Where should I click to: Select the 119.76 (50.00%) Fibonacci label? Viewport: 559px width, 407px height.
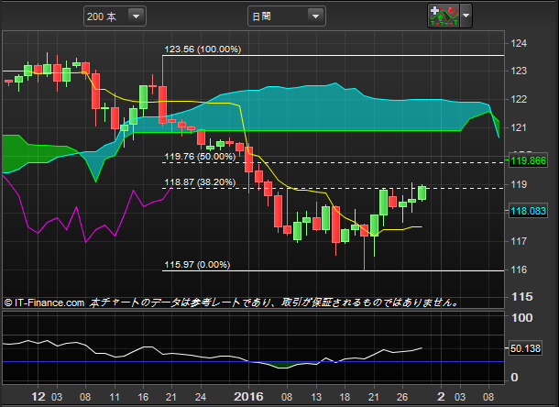200,157
